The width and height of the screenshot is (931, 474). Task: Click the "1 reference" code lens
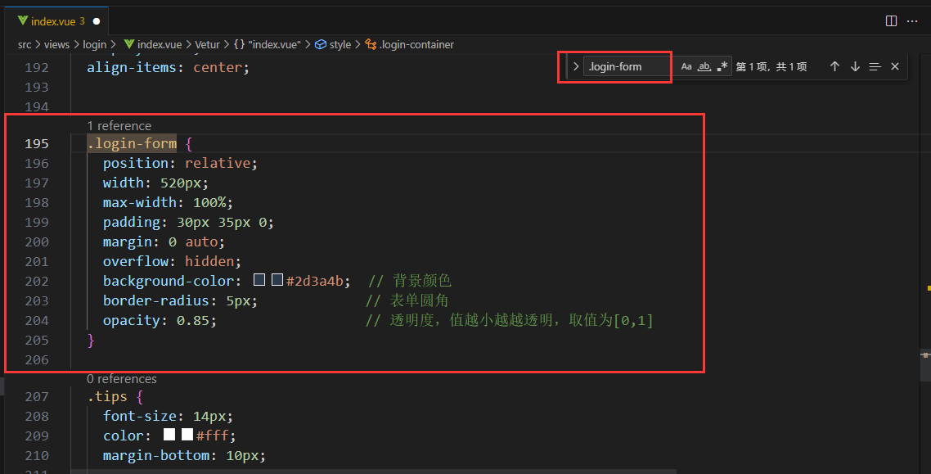(x=119, y=126)
